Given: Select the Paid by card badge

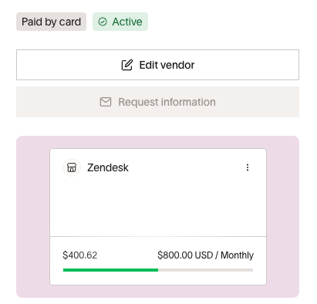Looking at the screenshot, I should click(51, 22).
